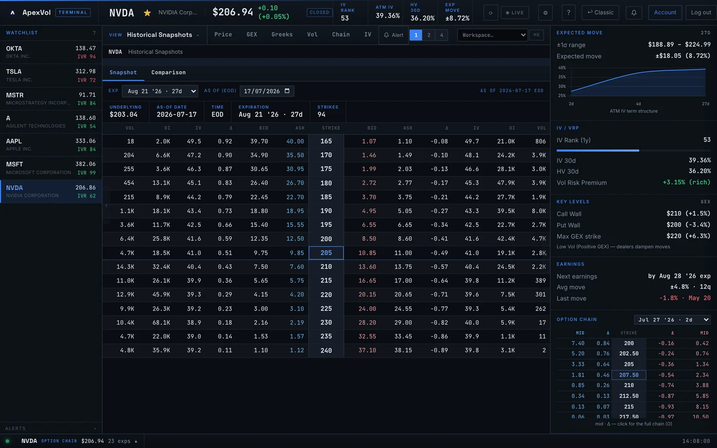Select the Snapshot subtab

[123, 73]
